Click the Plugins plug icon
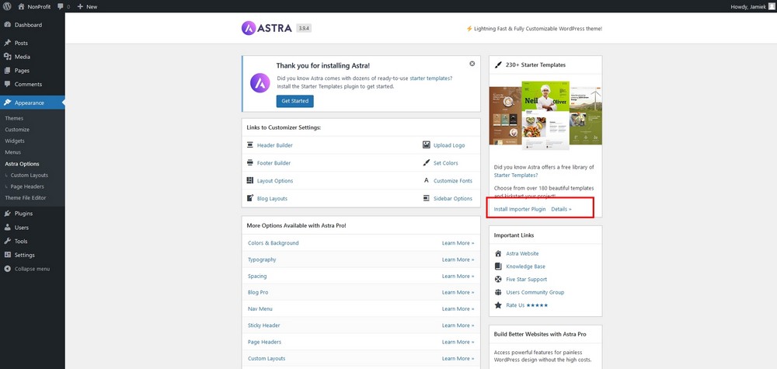 [8, 214]
